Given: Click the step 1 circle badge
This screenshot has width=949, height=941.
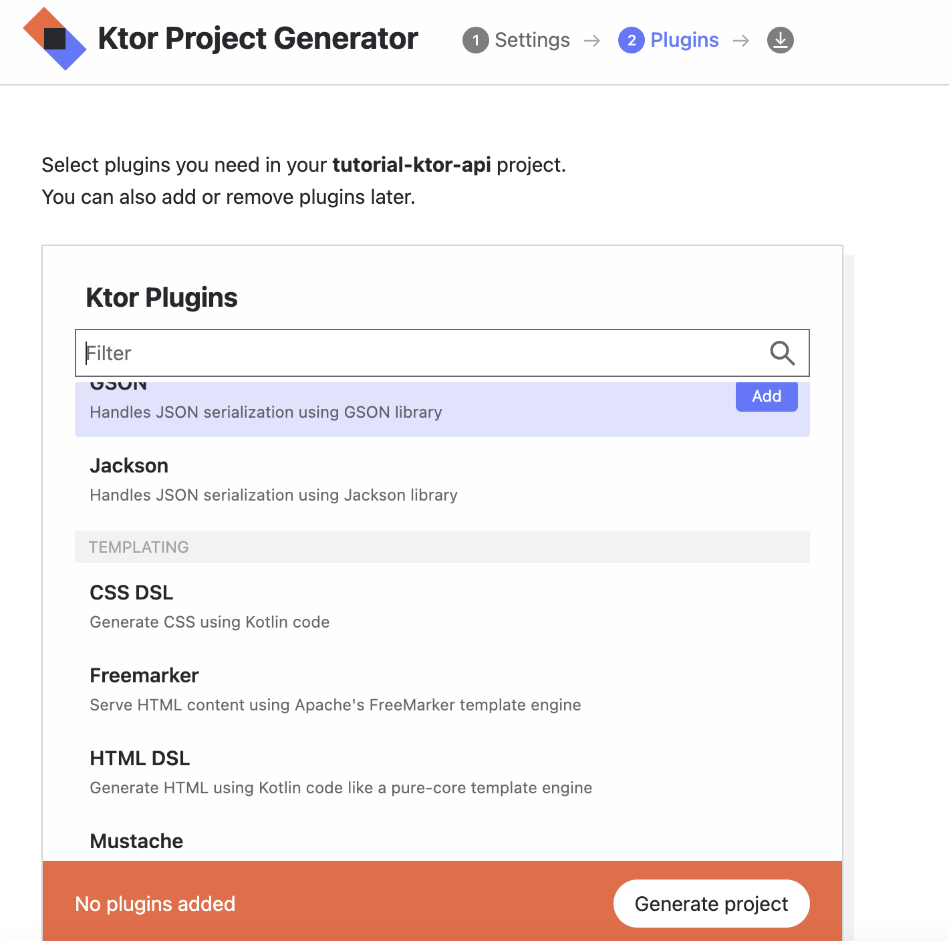Looking at the screenshot, I should coord(475,40).
